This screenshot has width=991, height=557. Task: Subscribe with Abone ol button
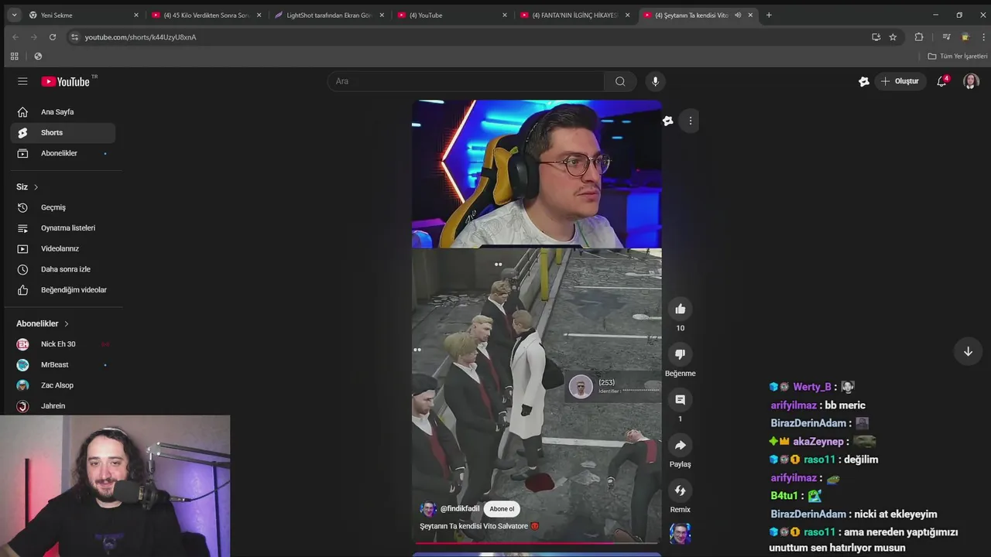click(x=502, y=509)
